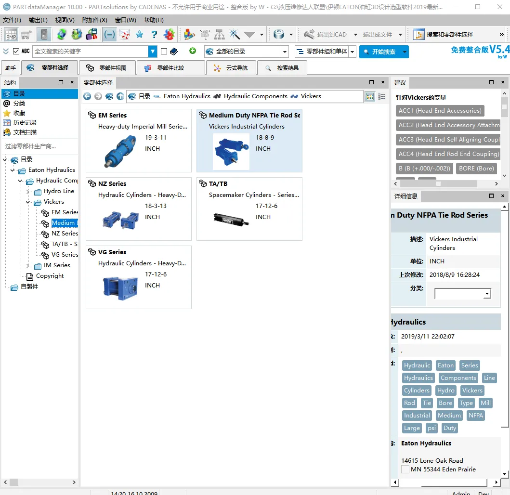
Task: Expand the IM Series tree node
Action: pyautogui.click(x=28, y=265)
